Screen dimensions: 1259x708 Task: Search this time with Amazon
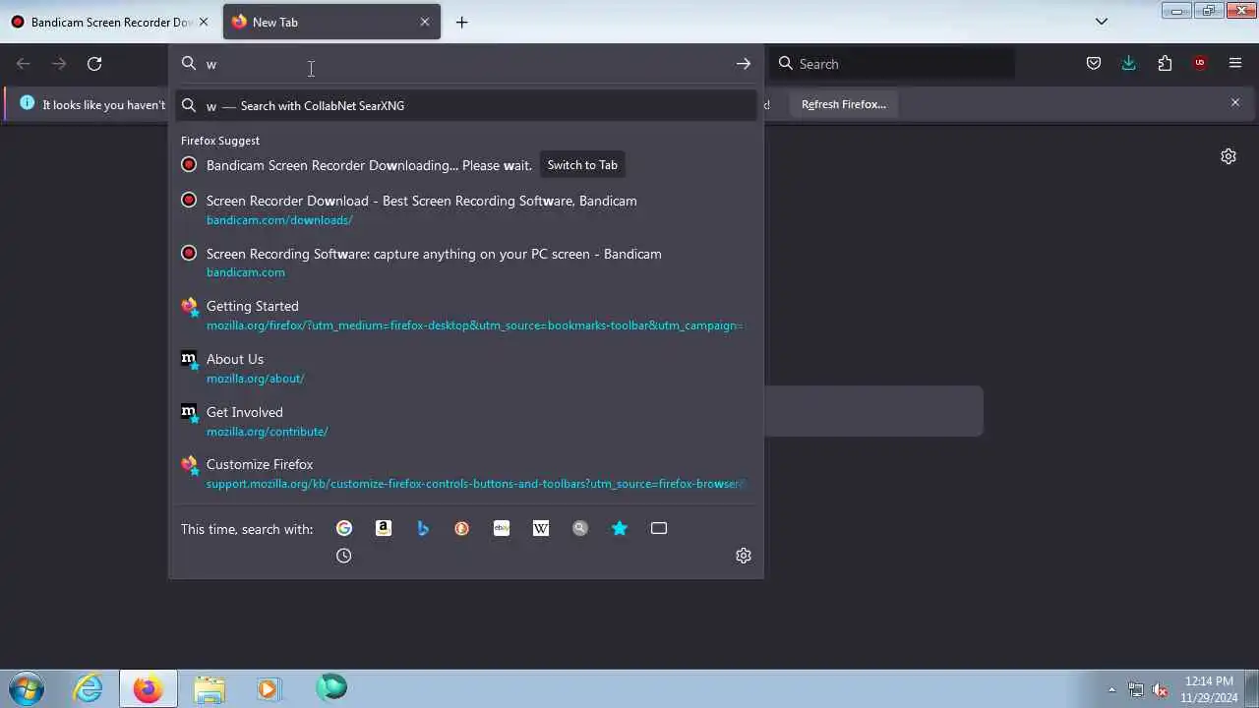coord(384,528)
